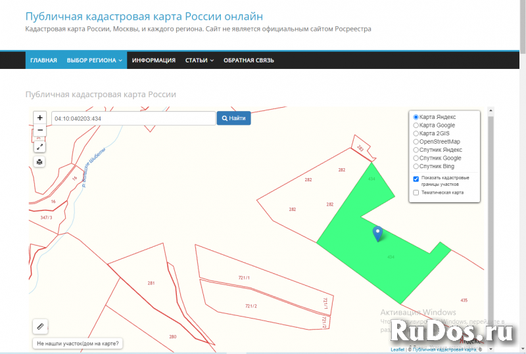This screenshot has height=354, width=526.
Task: Select Спутник Яндекс radio option
Action: pyautogui.click(x=416, y=150)
